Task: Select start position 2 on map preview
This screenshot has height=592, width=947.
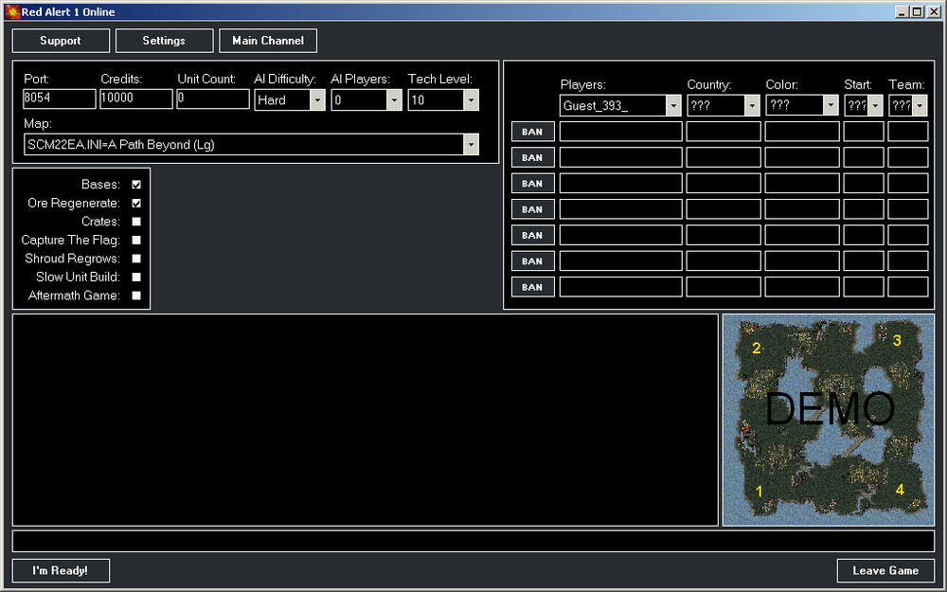Action: [x=756, y=348]
